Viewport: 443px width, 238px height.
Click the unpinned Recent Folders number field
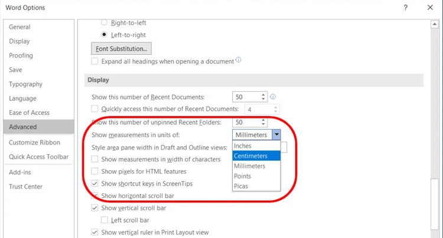coord(246,122)
